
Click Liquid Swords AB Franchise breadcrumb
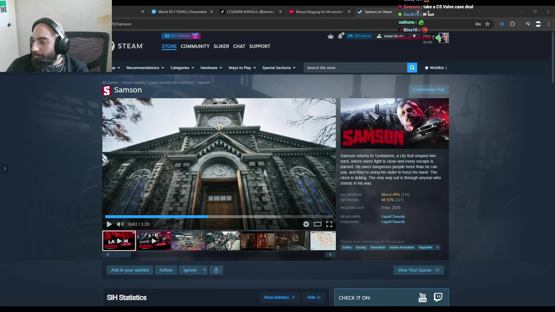[x=171, y=82]
